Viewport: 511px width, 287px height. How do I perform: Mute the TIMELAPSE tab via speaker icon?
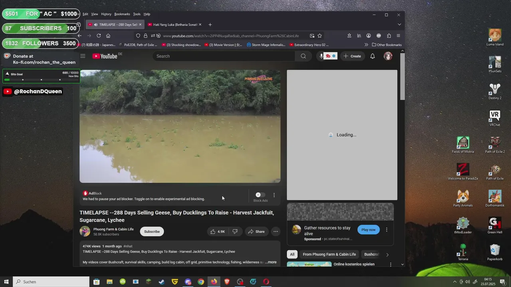coord(96,25)
